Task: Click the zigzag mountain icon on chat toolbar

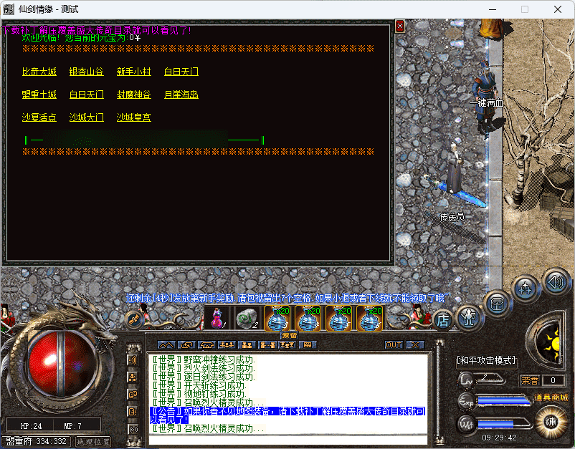Action: pos(166,345)
